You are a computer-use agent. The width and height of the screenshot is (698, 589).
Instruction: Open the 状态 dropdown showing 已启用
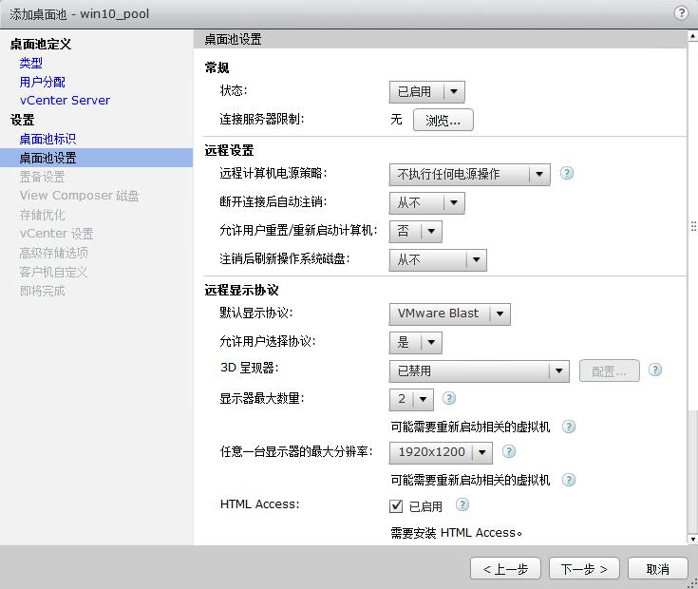pos(427,92)
